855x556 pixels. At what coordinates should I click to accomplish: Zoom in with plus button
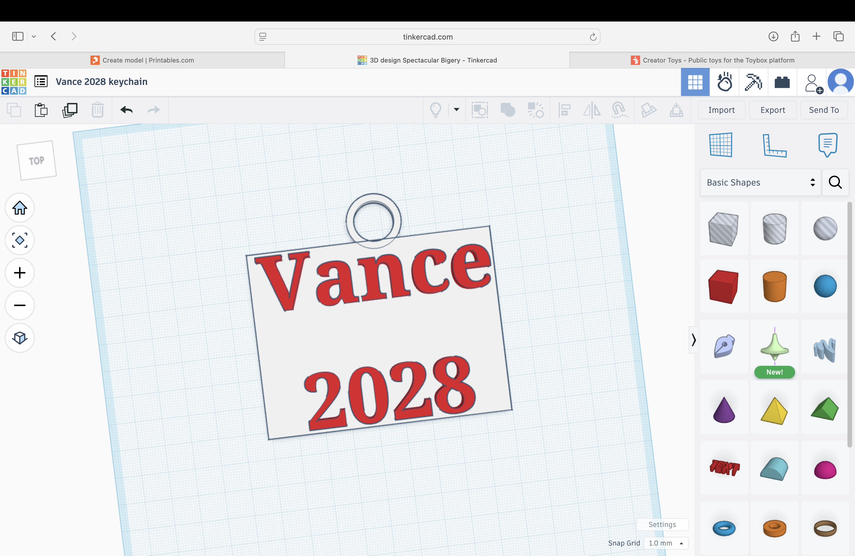tap(20, 272)
